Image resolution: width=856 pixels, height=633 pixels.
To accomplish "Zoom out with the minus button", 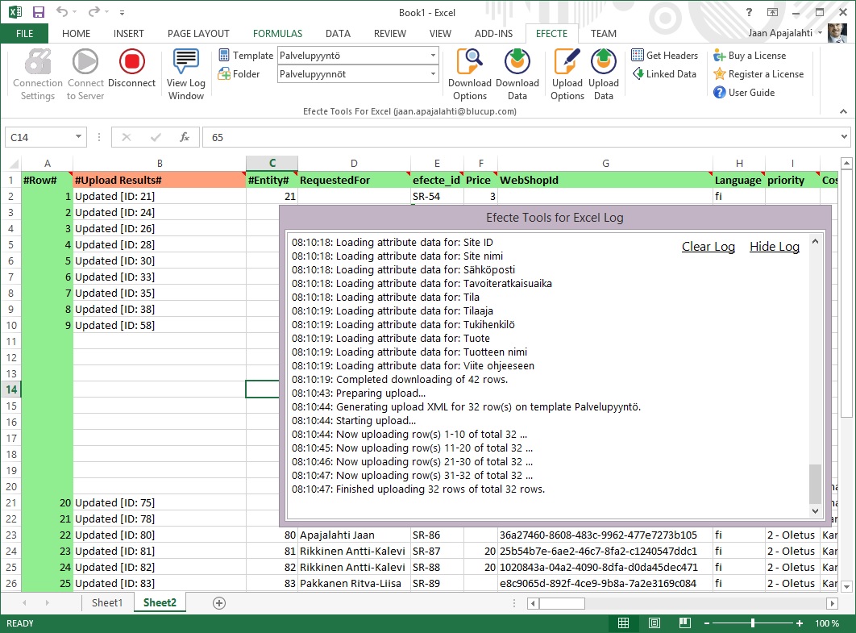I will point(707,623).
